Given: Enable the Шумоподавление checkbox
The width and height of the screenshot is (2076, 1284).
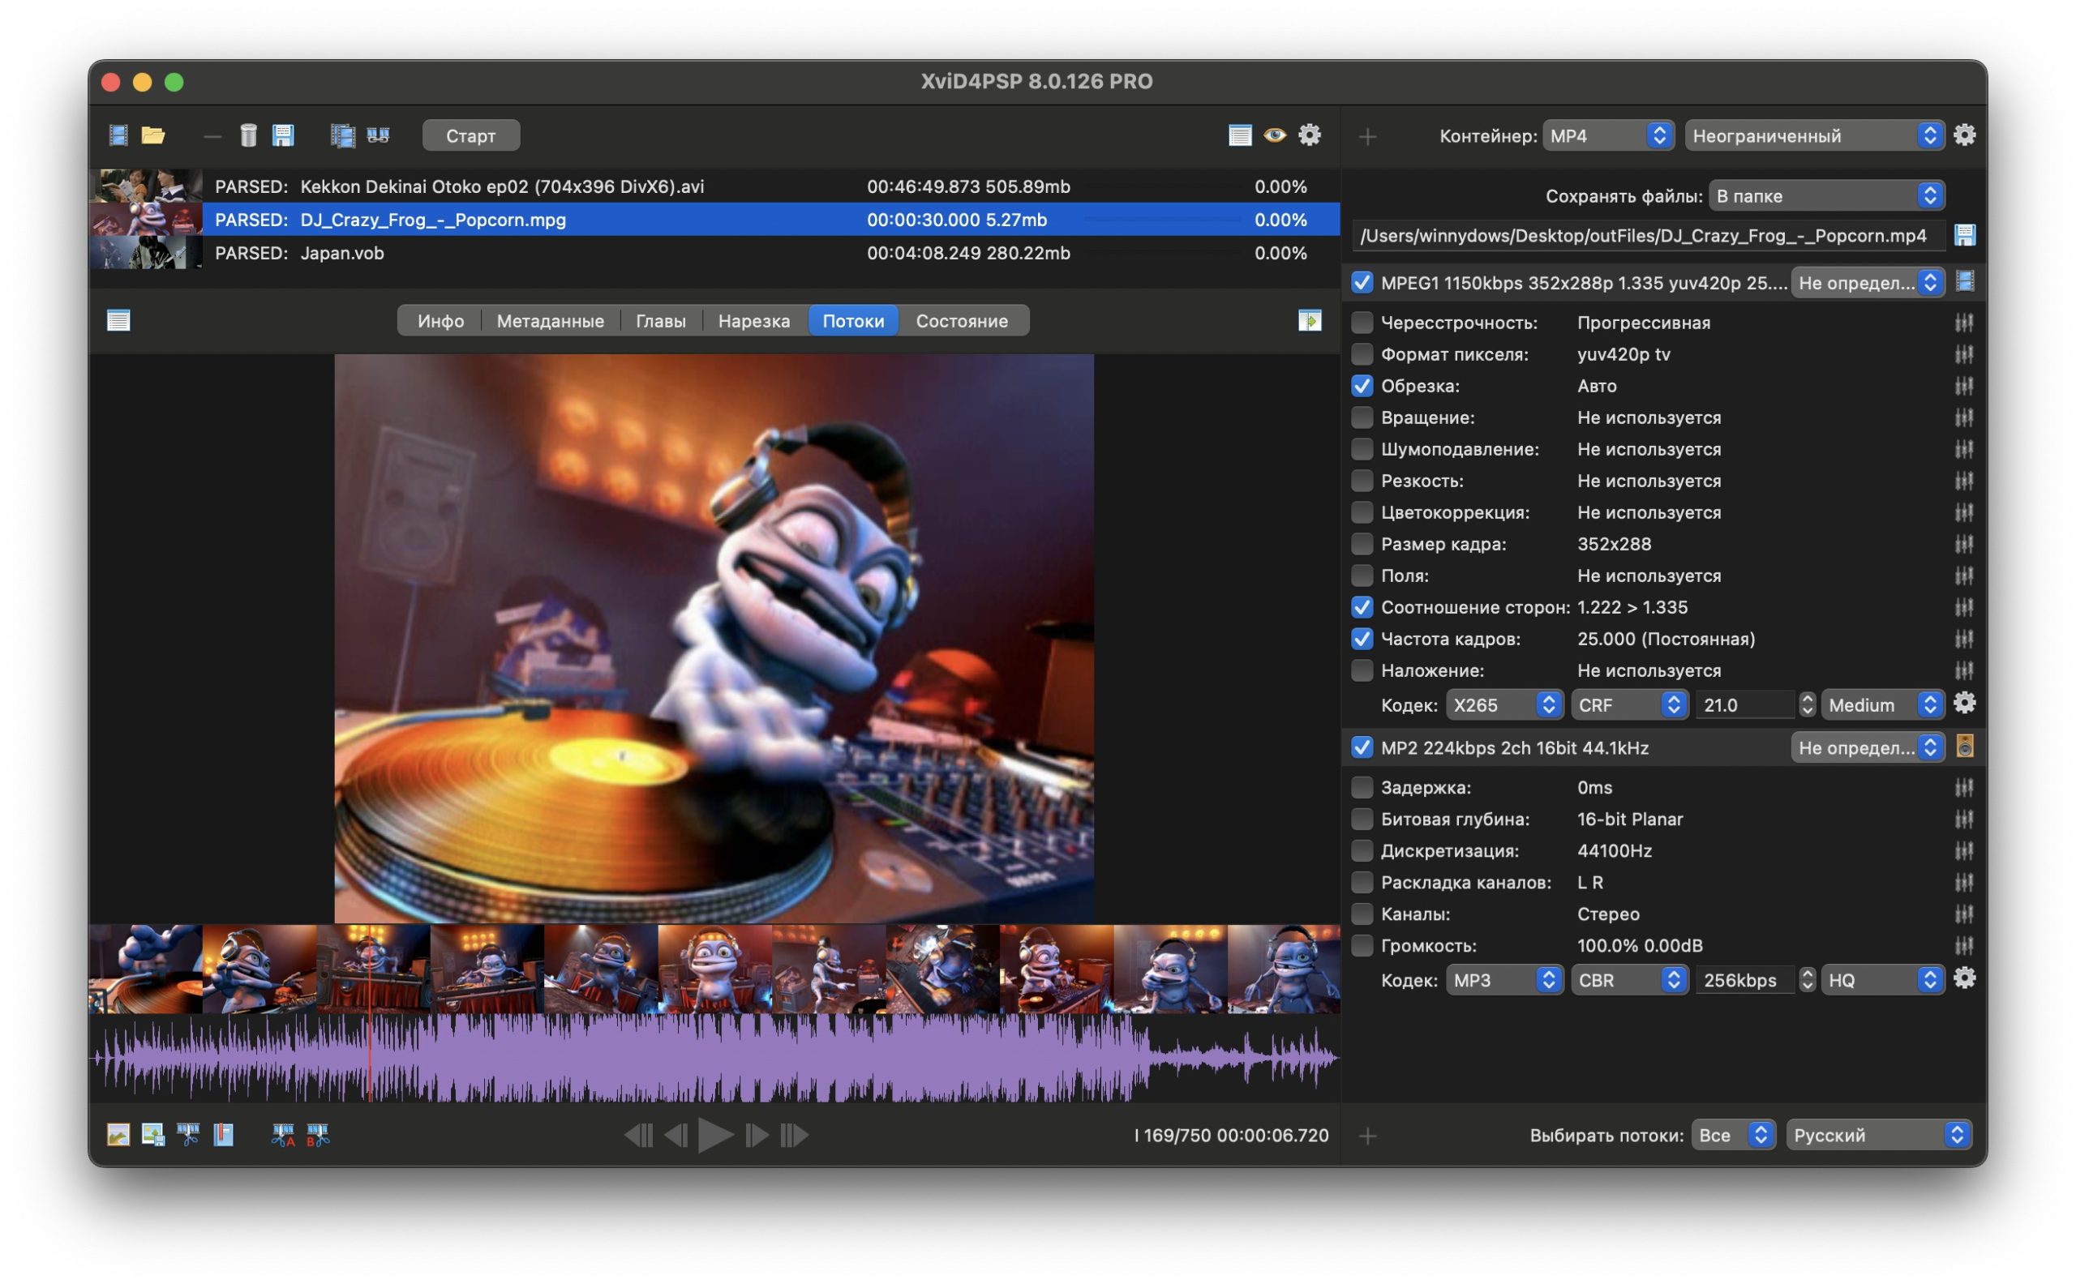Looking at the screenshot, I should (1362, 449).
